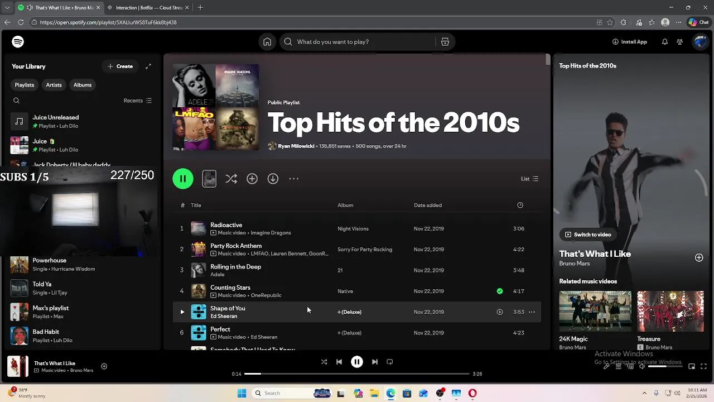Image resolution: width=714 pixels, height=402 pixels.
Task: Sort tracks by duration clock icon
Action: [520, 205]
